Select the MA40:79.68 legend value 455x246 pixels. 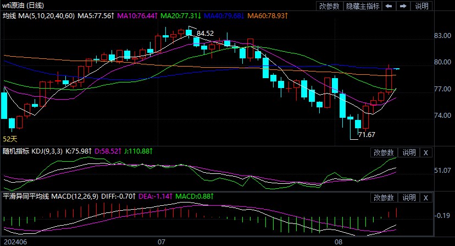[224, 16]
